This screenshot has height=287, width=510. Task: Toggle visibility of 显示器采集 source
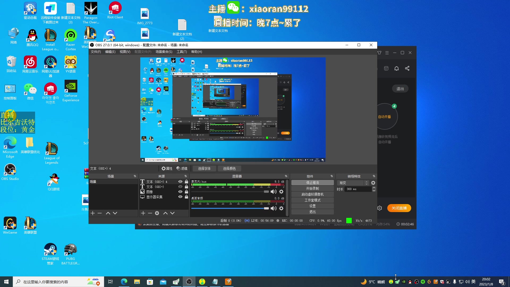(180, 197)
